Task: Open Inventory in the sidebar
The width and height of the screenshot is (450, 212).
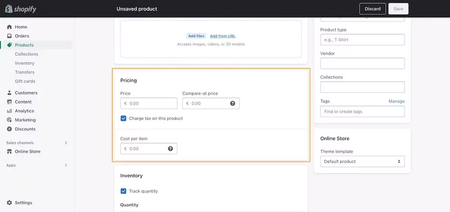Action: pyautogui.click(x=24, y=63)
